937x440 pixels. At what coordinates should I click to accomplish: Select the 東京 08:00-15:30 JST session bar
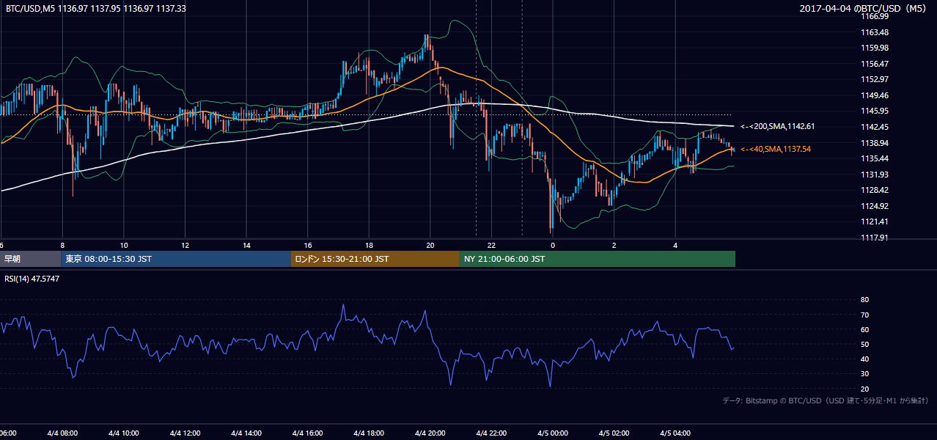pyautogui.click(x=177, y=259)
